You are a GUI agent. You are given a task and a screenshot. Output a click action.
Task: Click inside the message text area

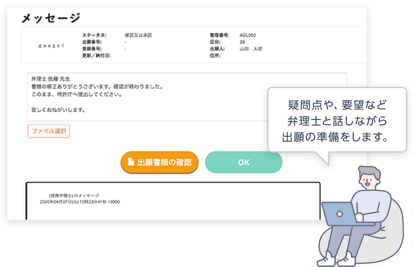tap(150, 97)
